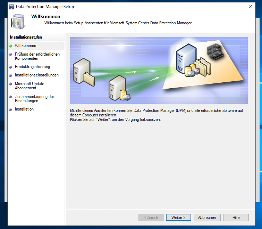Click the DPM server illustration banner

point(159,71)
